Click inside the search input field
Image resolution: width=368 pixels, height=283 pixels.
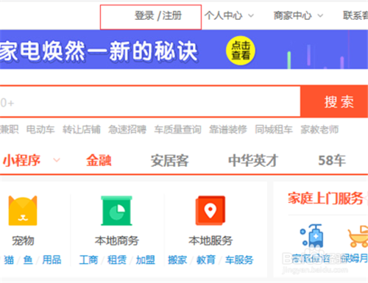(150, 101)
